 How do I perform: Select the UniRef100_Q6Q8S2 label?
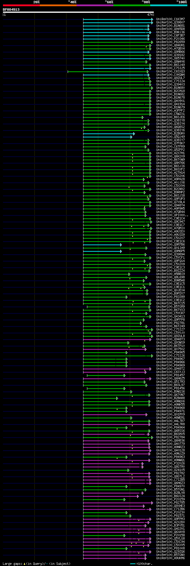(x=170, y=127)
